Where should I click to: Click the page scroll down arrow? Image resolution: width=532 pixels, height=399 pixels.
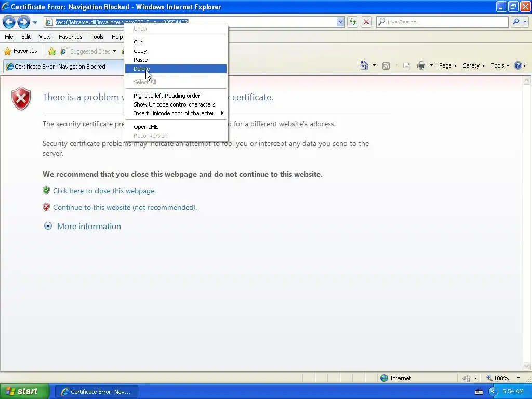(x=527, y=366)
